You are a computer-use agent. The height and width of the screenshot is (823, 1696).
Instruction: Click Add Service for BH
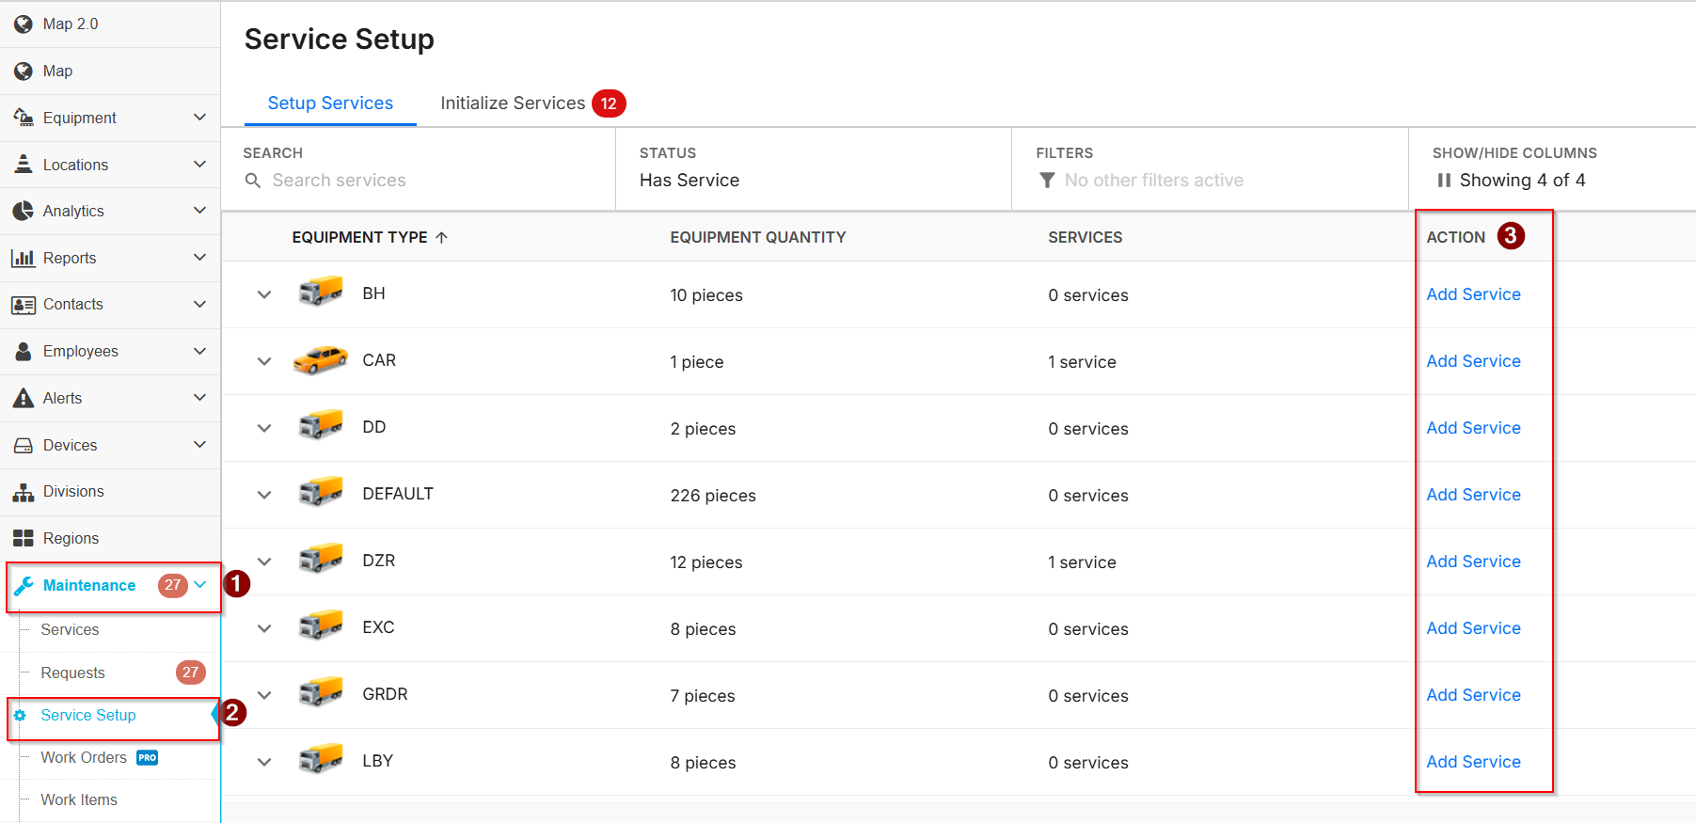coord(1473,294)
